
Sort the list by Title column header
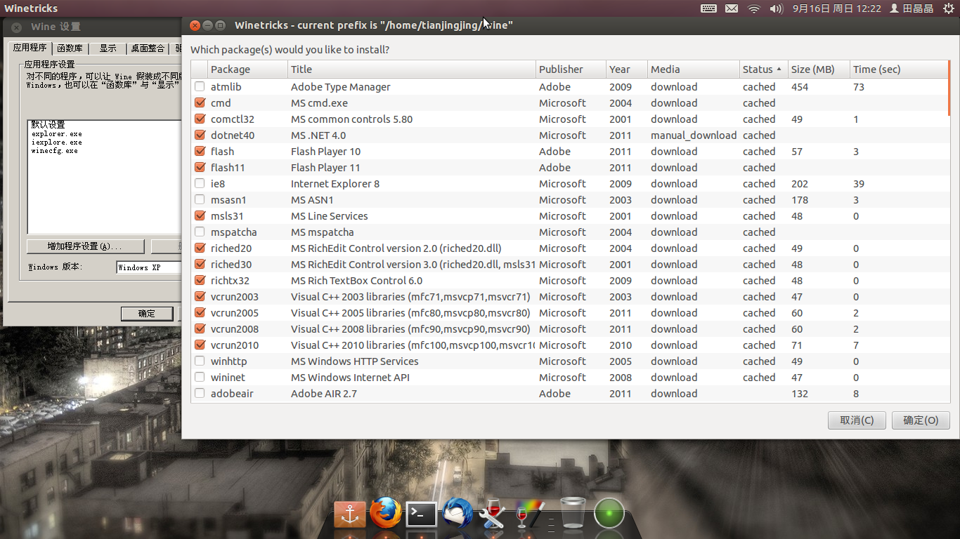tap(412, 69)
